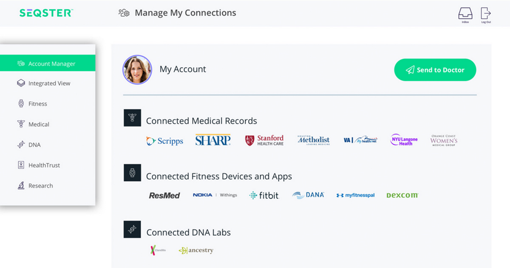This screenshot has width=510, height=268.
Task: Click the My Account profile photo
Action: tap(137, 69)
